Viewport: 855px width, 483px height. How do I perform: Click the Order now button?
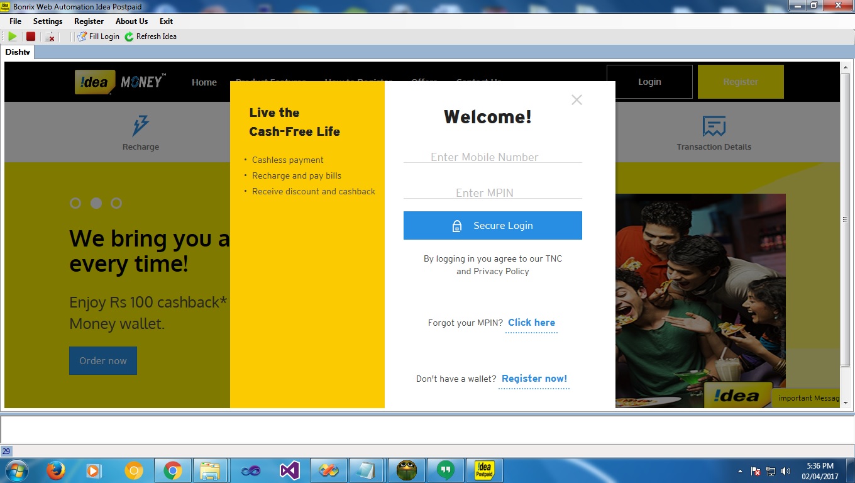(103, 361)
